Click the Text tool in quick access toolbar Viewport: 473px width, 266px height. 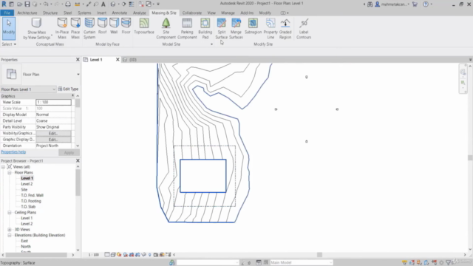coord(103,4)
